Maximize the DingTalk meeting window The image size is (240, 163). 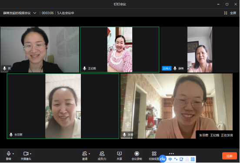click(227, 4)
